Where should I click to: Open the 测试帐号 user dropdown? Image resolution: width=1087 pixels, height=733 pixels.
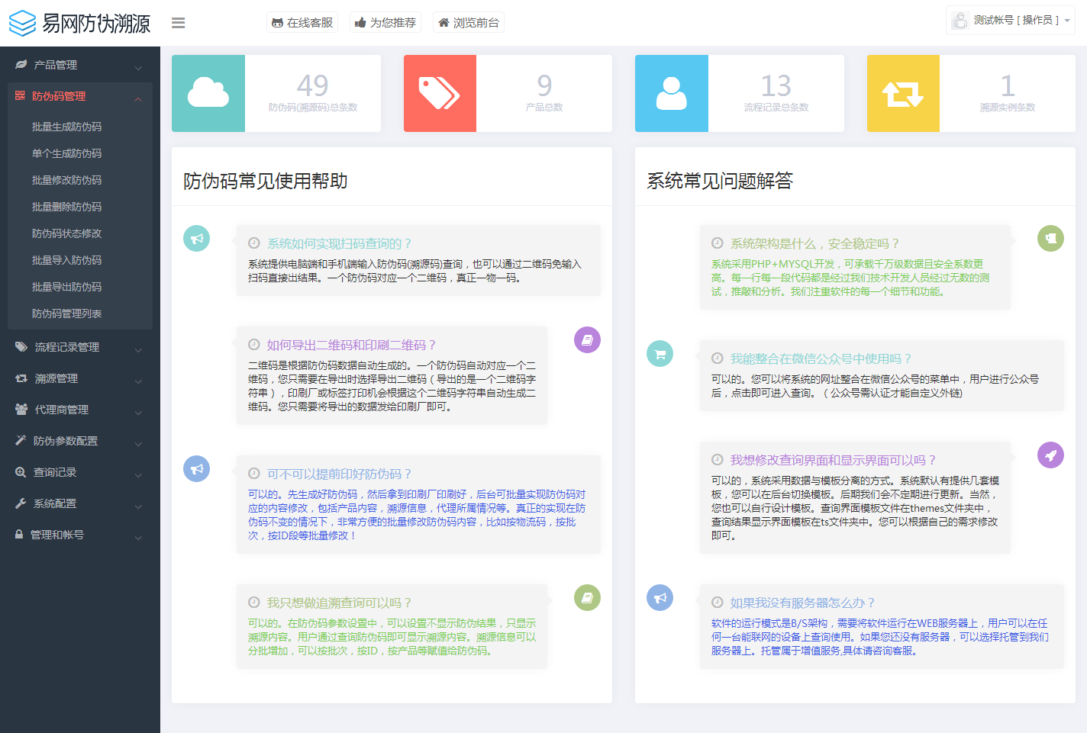[1010, 21]
